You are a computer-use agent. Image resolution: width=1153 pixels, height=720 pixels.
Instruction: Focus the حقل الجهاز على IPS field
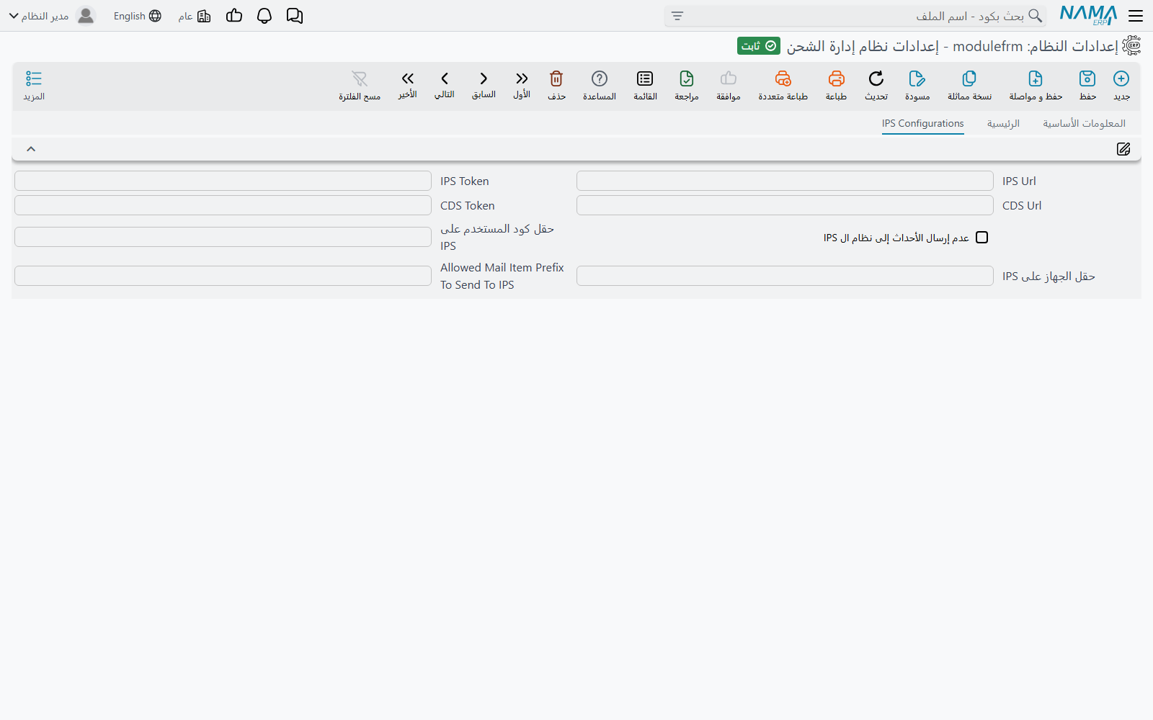point(785,276)
